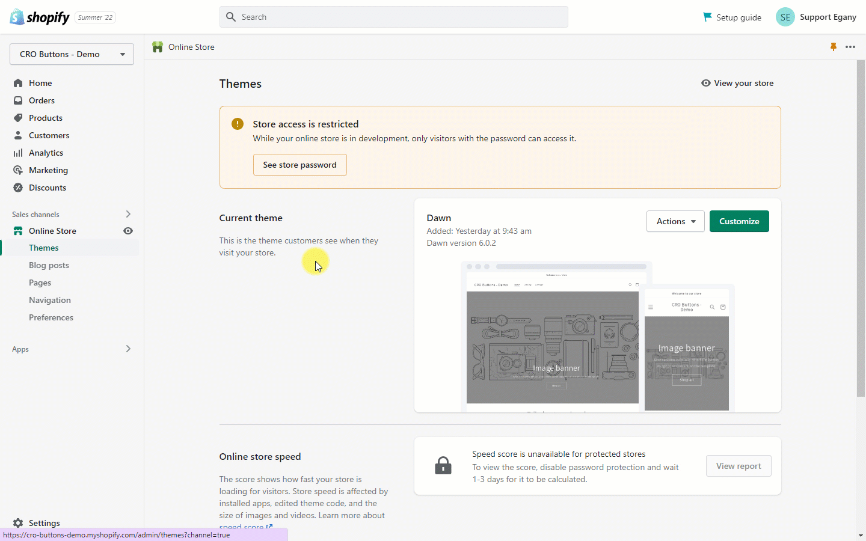Open Products page
The width and height of the screenshot is (866, 541).
[x=46, y=118]
